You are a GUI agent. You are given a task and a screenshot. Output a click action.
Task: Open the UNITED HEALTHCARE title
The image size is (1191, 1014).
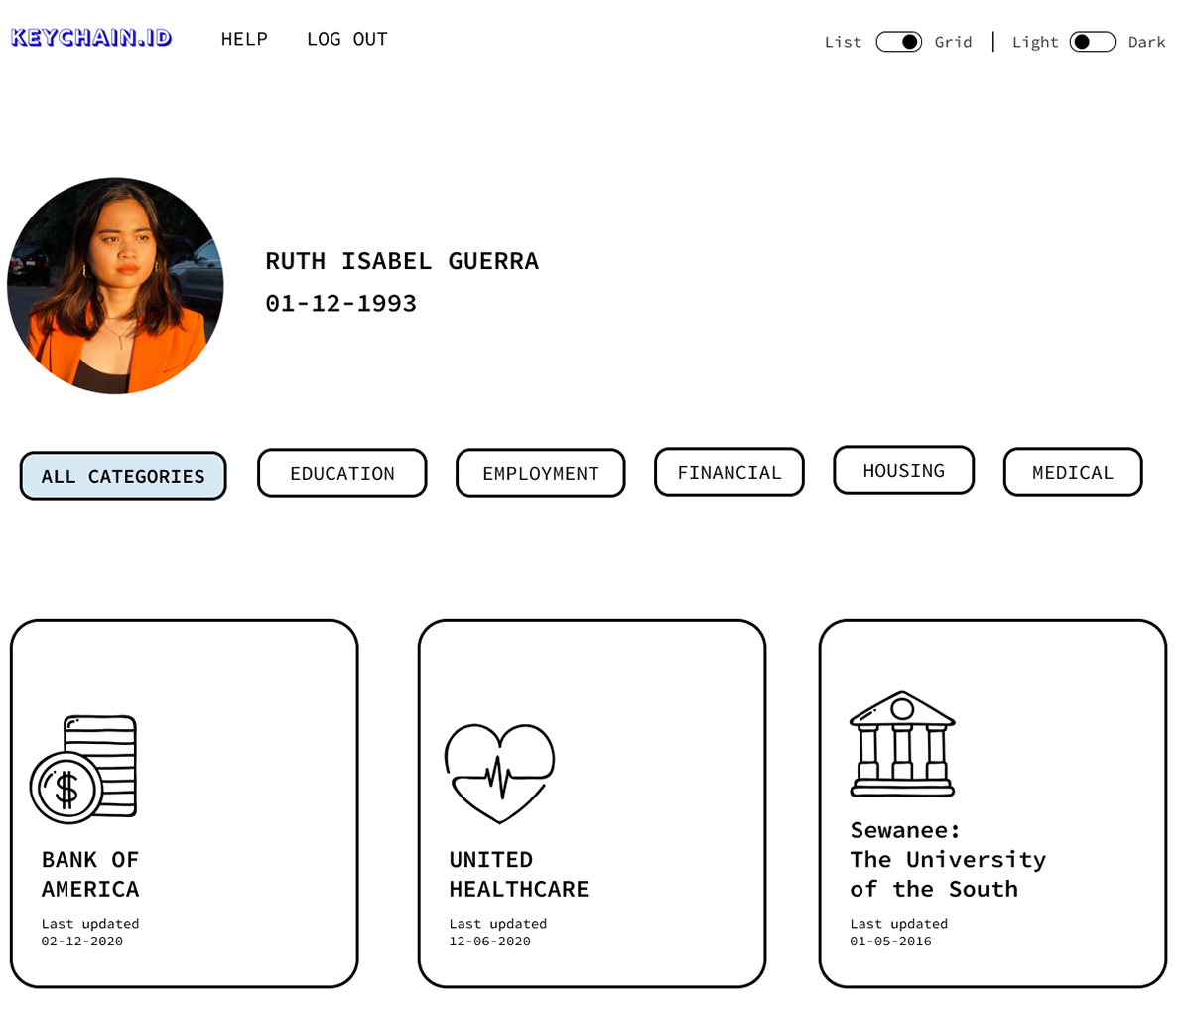[x=519, y=874]
